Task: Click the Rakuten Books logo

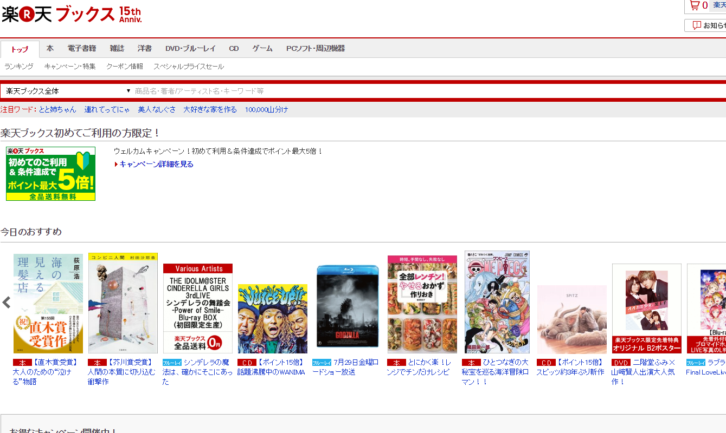Action: coord(58,15)
